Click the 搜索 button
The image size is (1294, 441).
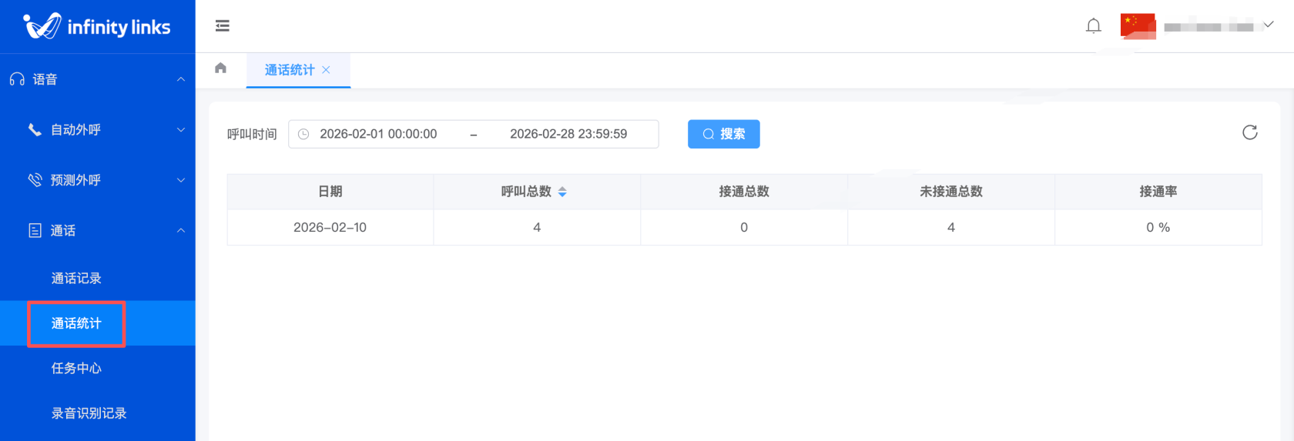[x=723, y=134]
